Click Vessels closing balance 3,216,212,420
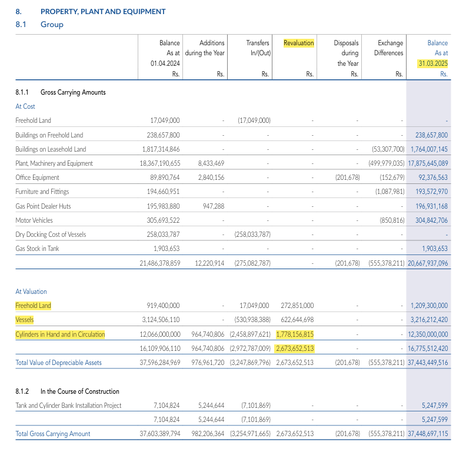This screenshot has width=466, height=449. coord(429,320)
